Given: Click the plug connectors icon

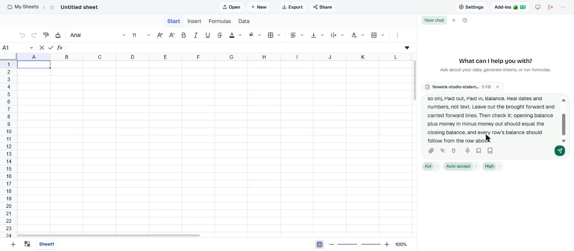Looking at the screenshot, I should click(454, 151).
